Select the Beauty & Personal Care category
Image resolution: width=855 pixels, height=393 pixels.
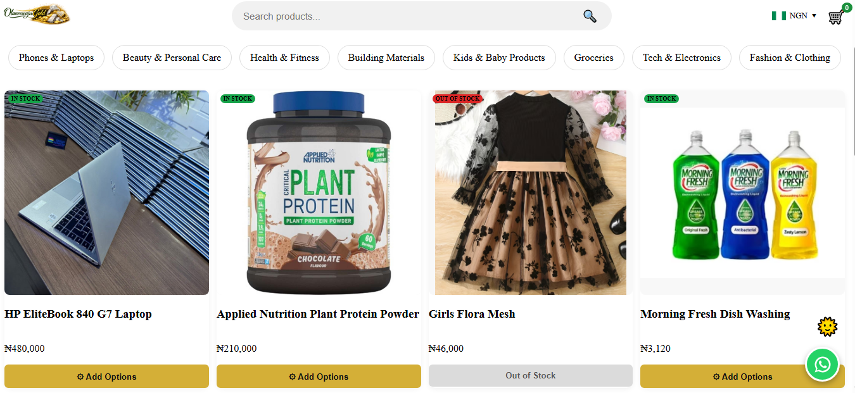tap(172, 58)
